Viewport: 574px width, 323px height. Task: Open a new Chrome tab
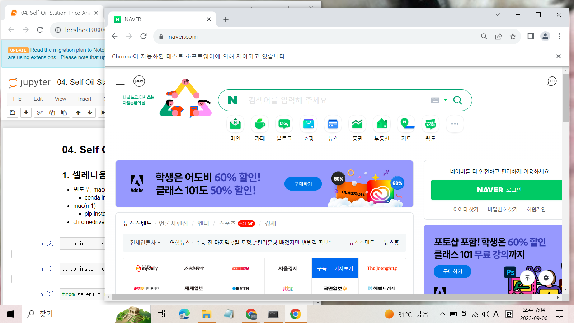tap(226, 19)
